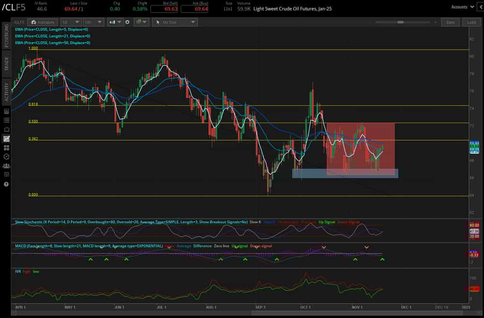This screenshot has height=318, width=484.
Task: Toggle the Zero line in the MACD study
Action: [x=222, y=246]
